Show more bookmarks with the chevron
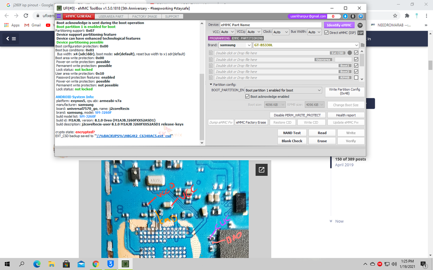 coord(427,25)
